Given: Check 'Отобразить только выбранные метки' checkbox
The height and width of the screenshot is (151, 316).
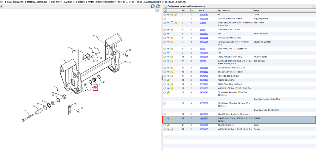Looking at the screenshot, I should [166, 6].
